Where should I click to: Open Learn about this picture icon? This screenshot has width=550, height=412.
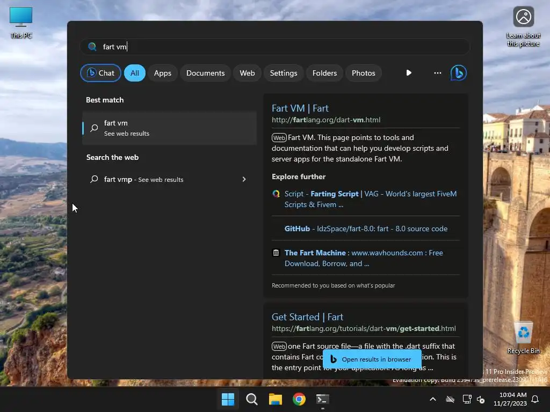pos(523,27)
